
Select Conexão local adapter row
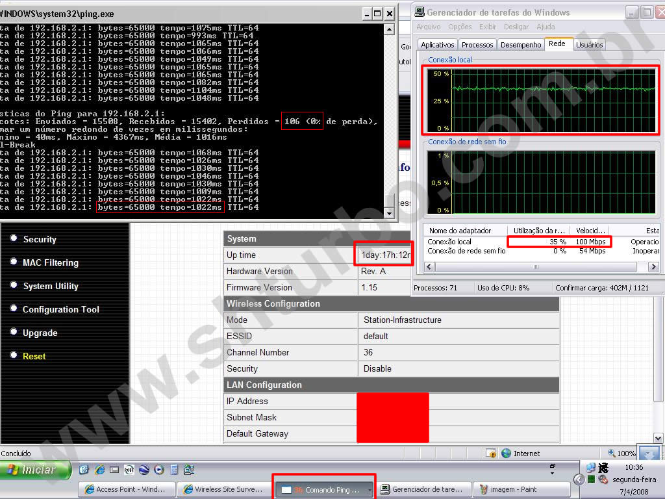point(542,242)
